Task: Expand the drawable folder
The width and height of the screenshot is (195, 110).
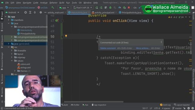Action: [x=12, y=50]
